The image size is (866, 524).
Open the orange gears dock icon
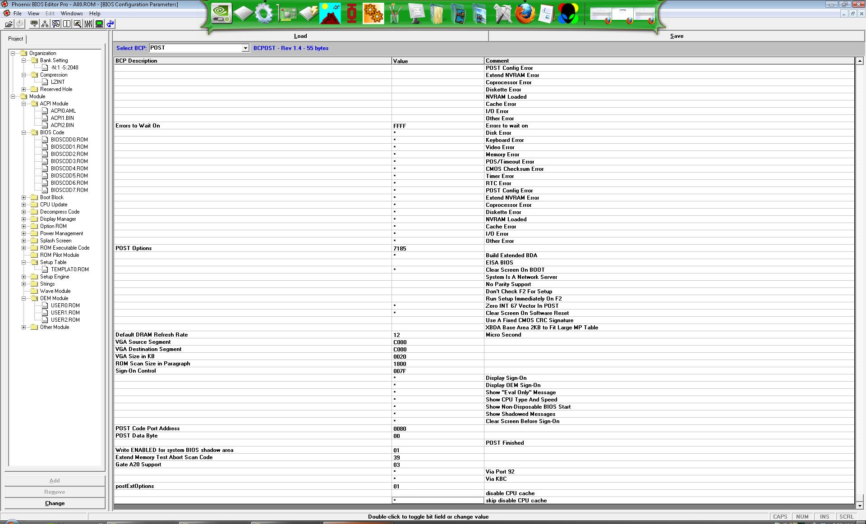(x=373, y=14)
